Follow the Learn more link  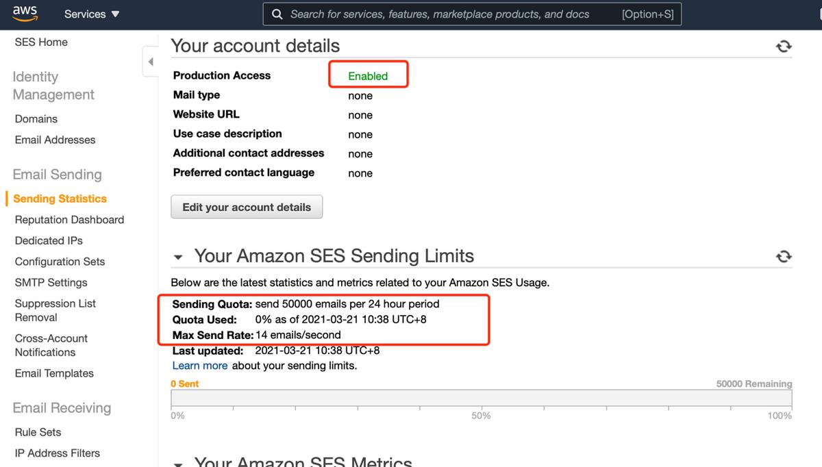[x=200, y=366]
